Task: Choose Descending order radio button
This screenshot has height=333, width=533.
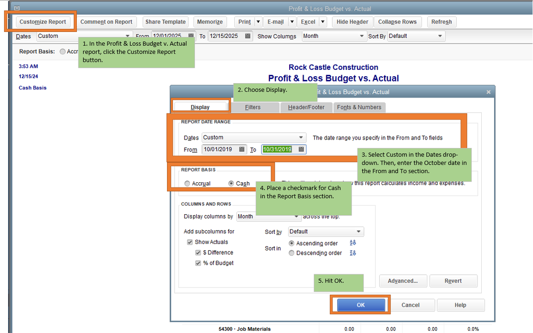Action: (291, 253)
